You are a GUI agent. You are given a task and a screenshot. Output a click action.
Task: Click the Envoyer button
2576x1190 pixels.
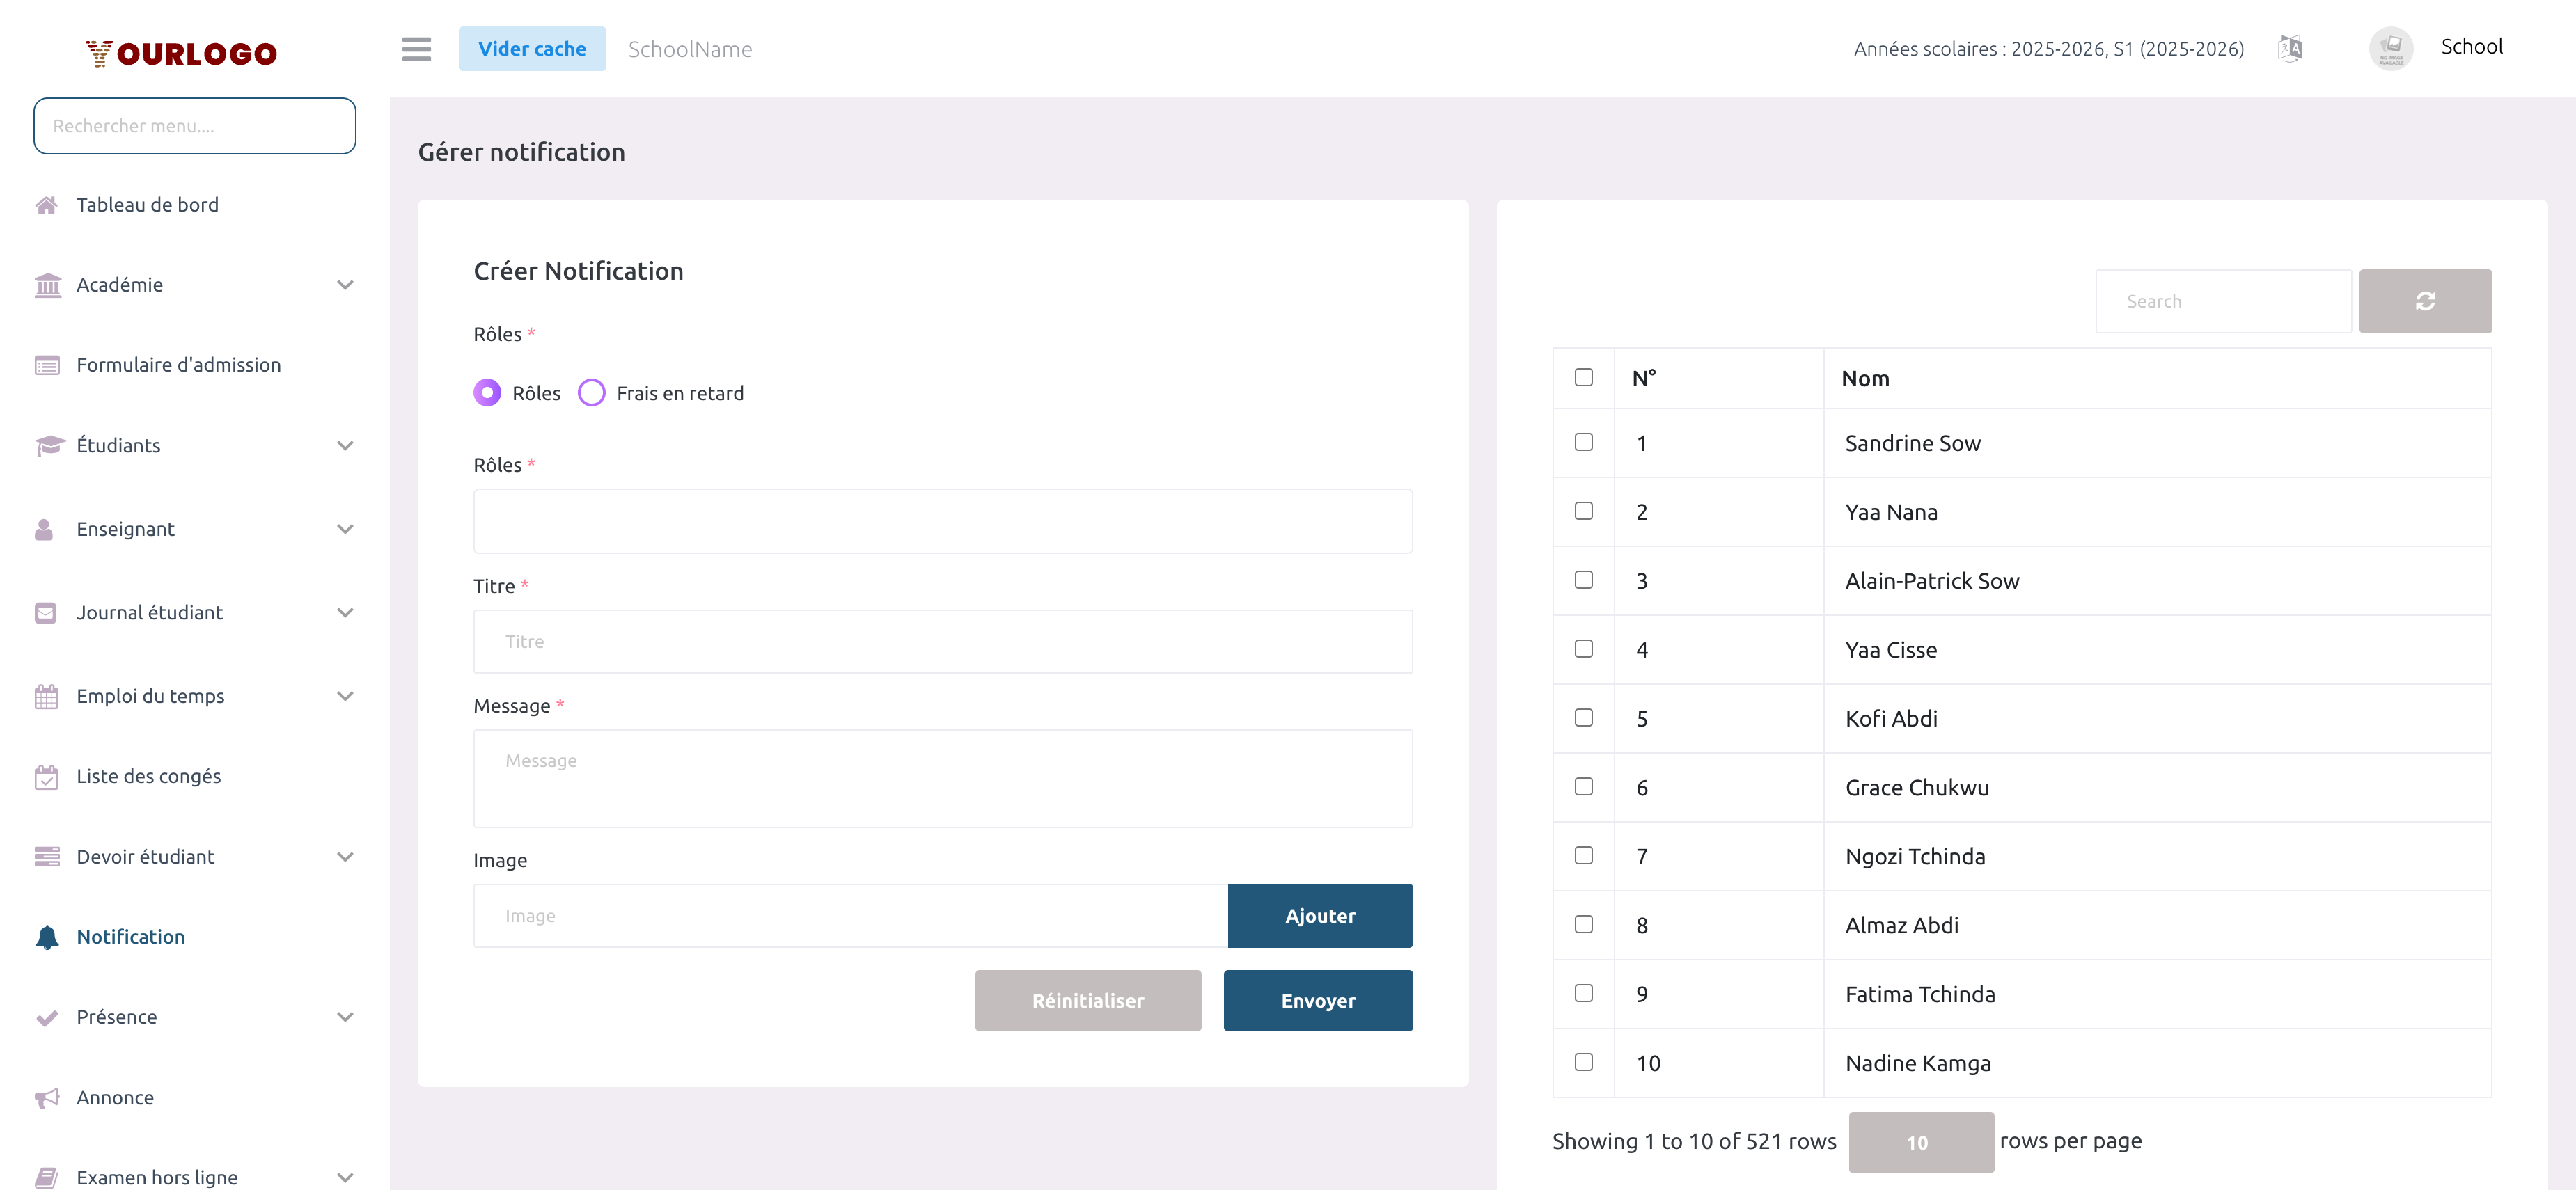coord(1318,1000)
